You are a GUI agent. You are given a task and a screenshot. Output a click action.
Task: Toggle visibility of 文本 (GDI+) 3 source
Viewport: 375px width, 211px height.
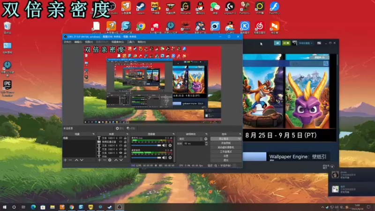point(121,153)
